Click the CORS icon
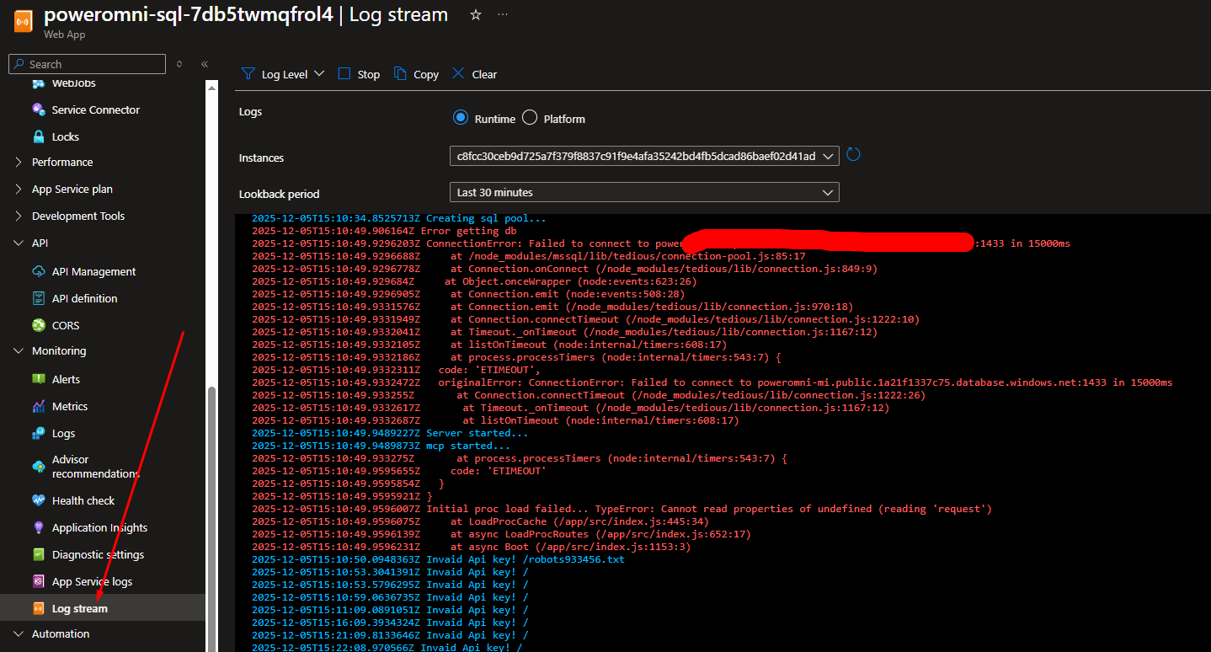Viewport: 1211px width, 652px height. (x=38, y=325)
